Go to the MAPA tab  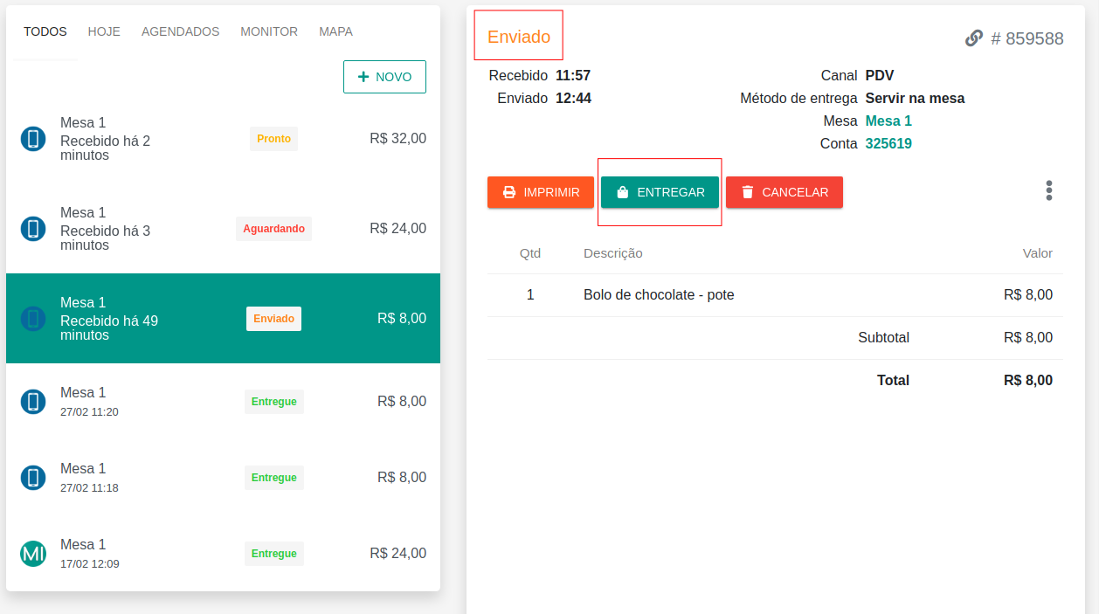tap(335, 31)
